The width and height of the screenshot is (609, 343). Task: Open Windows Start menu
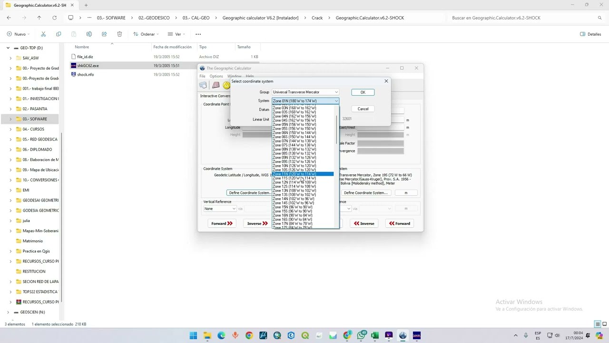click(193, 335)
